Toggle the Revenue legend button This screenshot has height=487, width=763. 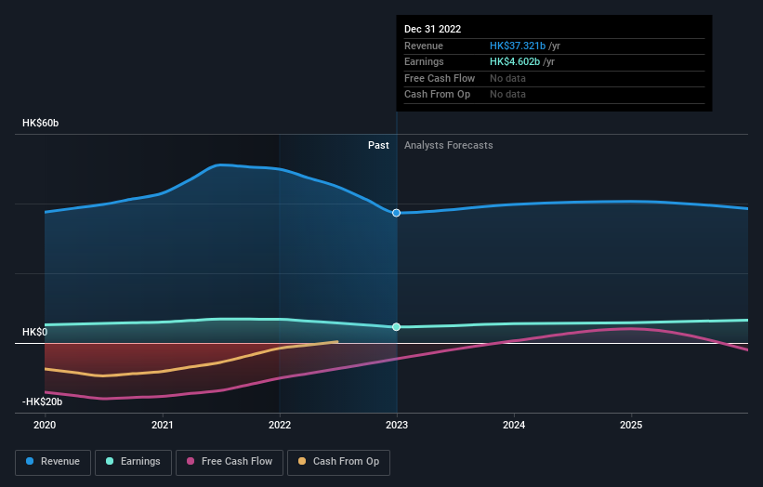point(53,462)
